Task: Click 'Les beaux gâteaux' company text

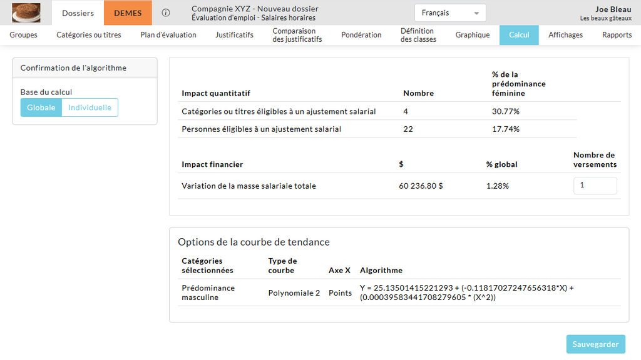Action: coord(605,18)
